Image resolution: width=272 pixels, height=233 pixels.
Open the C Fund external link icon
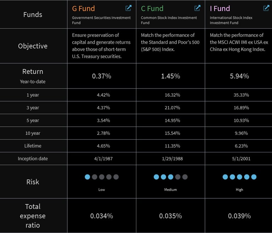(x=197, y=8)
